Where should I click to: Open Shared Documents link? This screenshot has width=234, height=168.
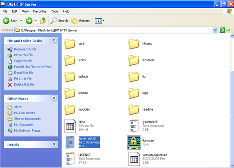pos(27,119)
